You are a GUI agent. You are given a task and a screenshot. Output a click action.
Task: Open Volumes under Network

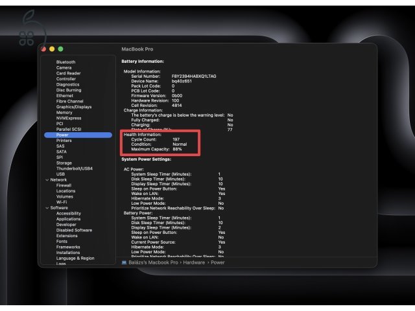pyautogui.click(x=65, y=196)
